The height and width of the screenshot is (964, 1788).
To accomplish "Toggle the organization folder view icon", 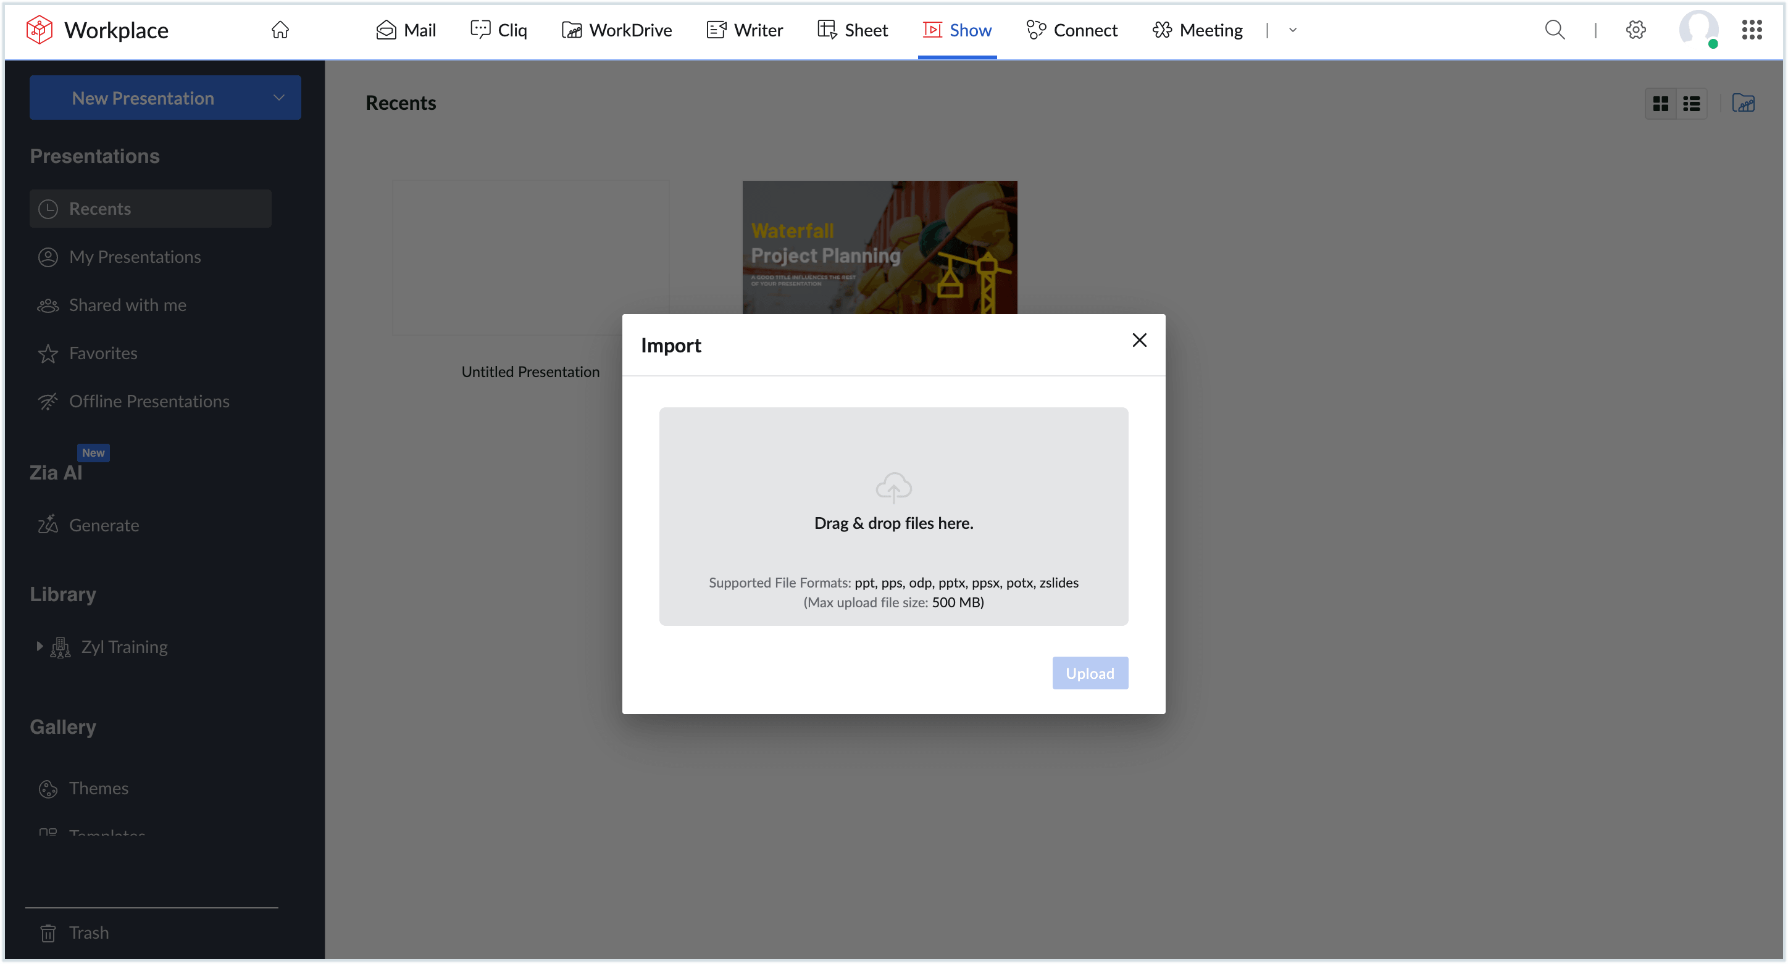I will 1744,102.
